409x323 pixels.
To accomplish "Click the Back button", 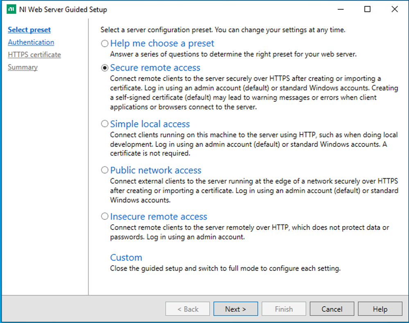I will tap(188, 309).
